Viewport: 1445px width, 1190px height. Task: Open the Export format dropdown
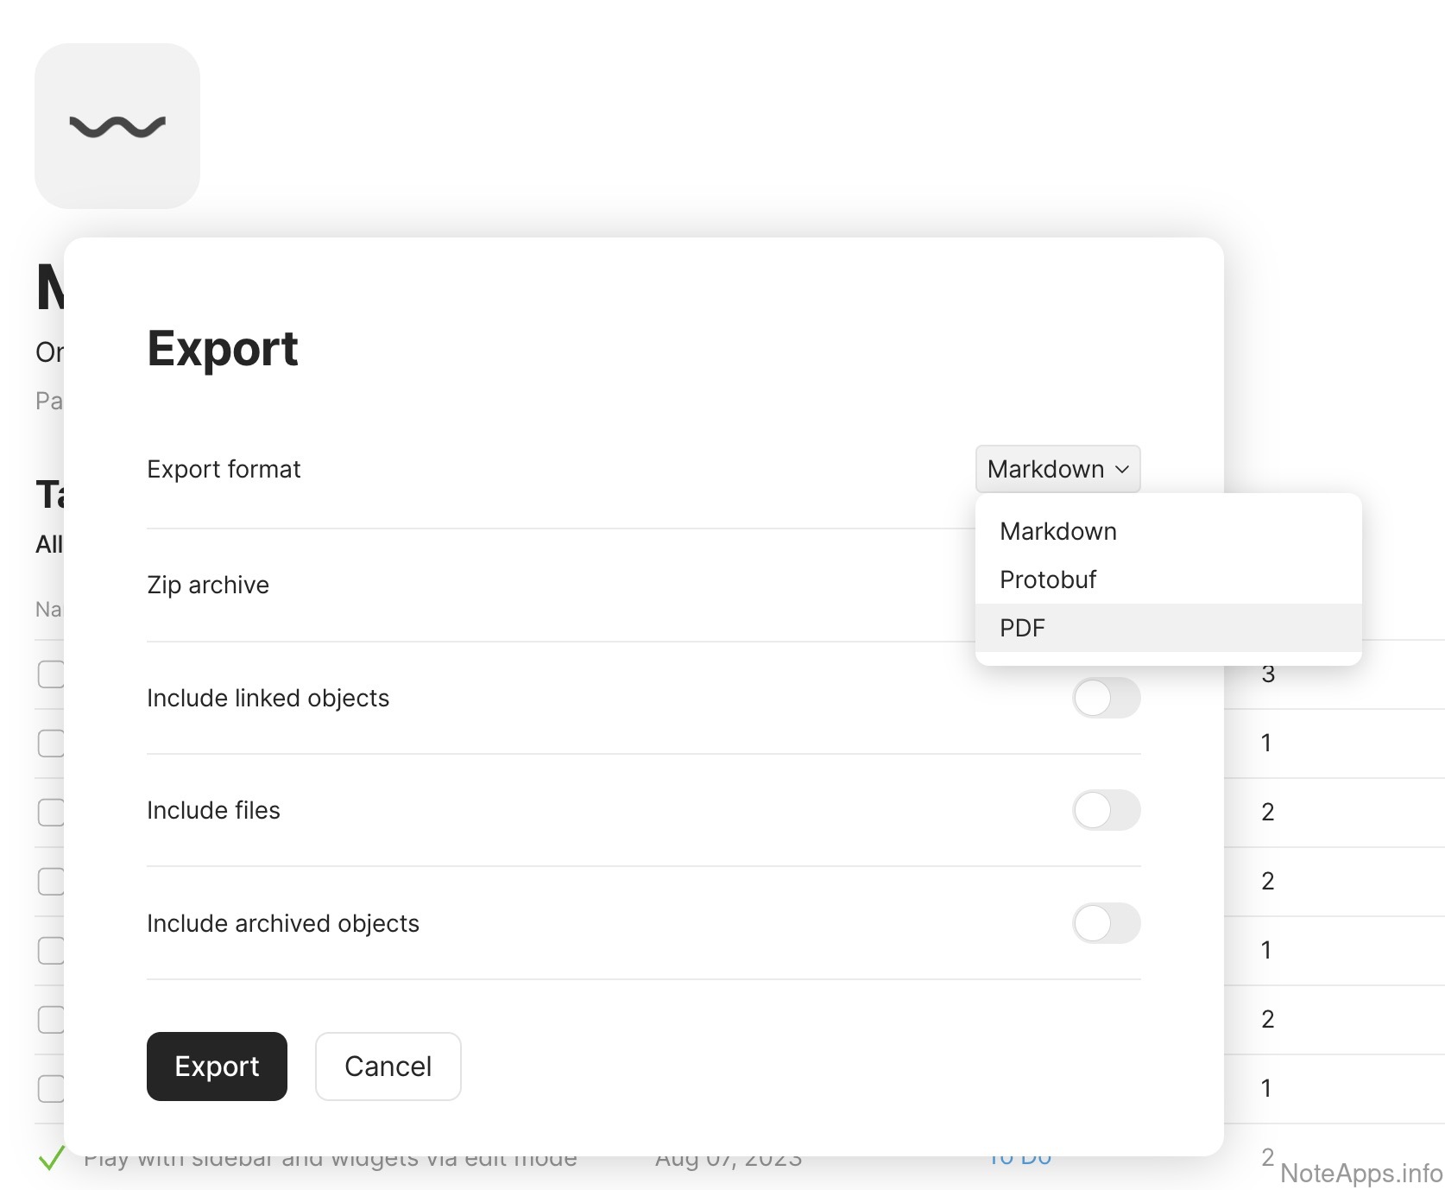pyautogui.click(x=1057, y=469)
